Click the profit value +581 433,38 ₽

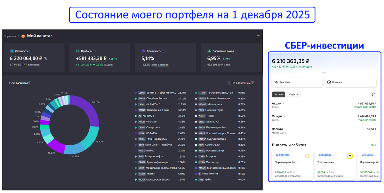point(91,58)
